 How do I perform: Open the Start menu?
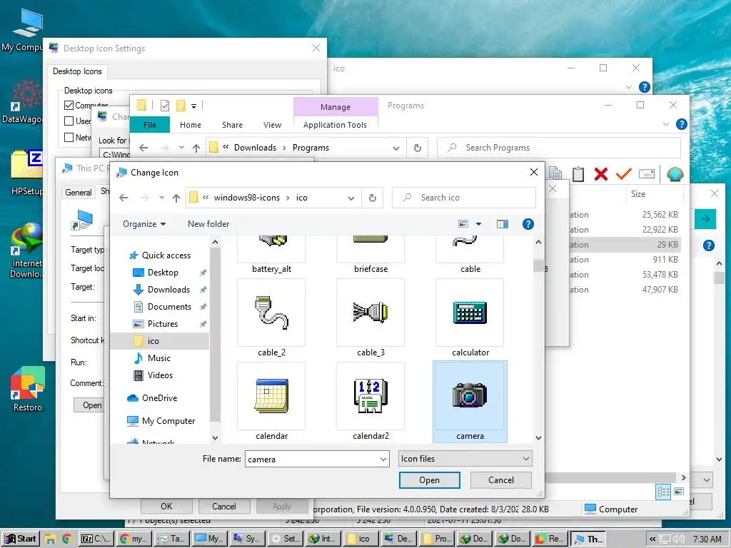point(19,539)
